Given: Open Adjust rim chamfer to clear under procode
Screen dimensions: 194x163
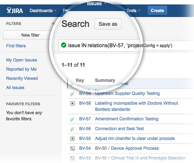Looking at the screenshot, I should pyautogui.click(x=135, y=138).
